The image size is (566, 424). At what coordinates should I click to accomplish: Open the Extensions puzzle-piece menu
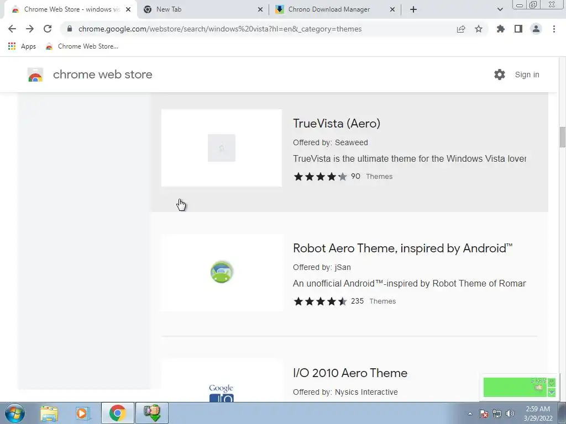coord(501,29)
